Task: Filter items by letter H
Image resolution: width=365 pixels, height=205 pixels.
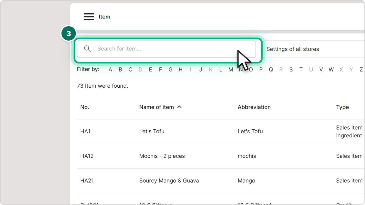Action: 180,69
